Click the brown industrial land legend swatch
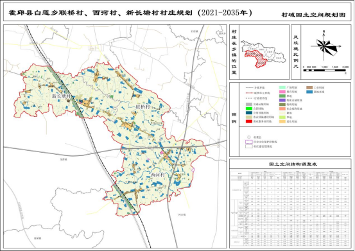 pos(309,87)
